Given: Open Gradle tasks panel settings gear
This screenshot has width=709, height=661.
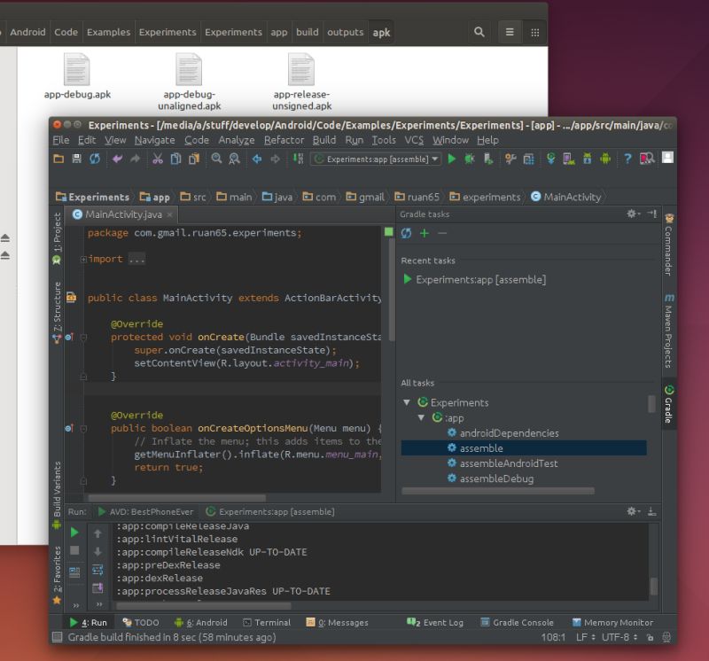Looking at the screenshot, I should pos(632,214).
